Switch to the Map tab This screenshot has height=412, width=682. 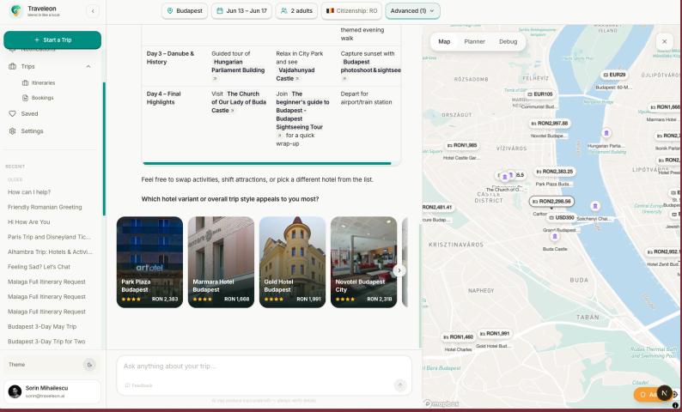(x=444, y=42)
